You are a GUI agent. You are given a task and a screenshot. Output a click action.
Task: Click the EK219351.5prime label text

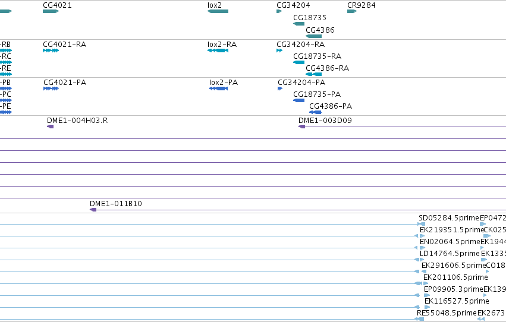451,230
